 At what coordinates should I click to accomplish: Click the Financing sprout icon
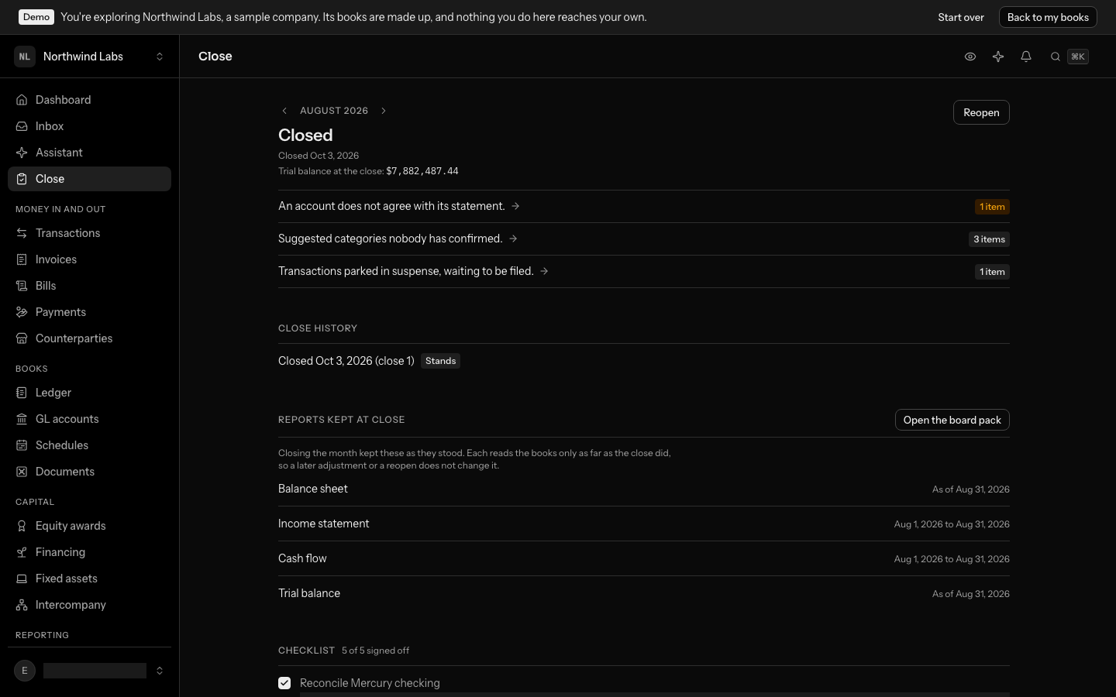point(22,552)
